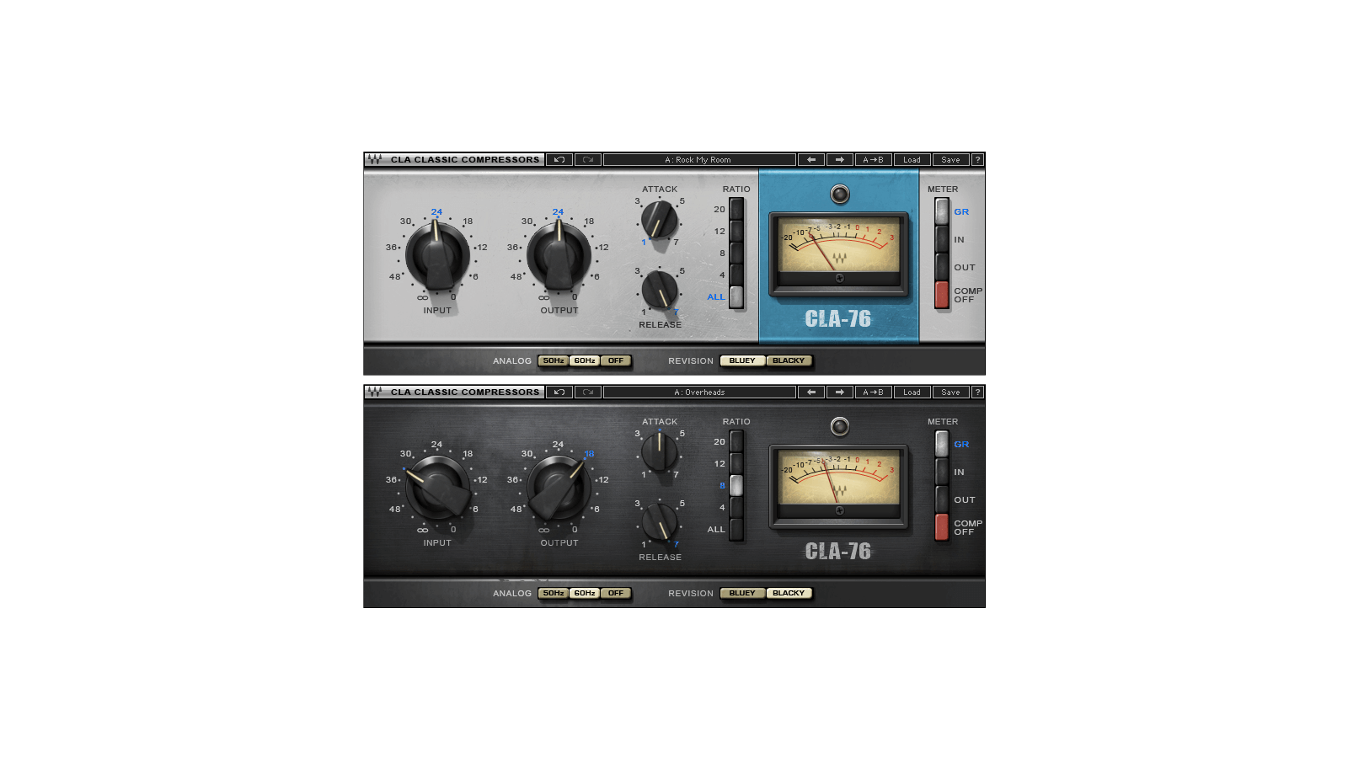Set the meter to OUT on the silver CLA-76
Screen dimensions: 1348x758
click(942, 267)
